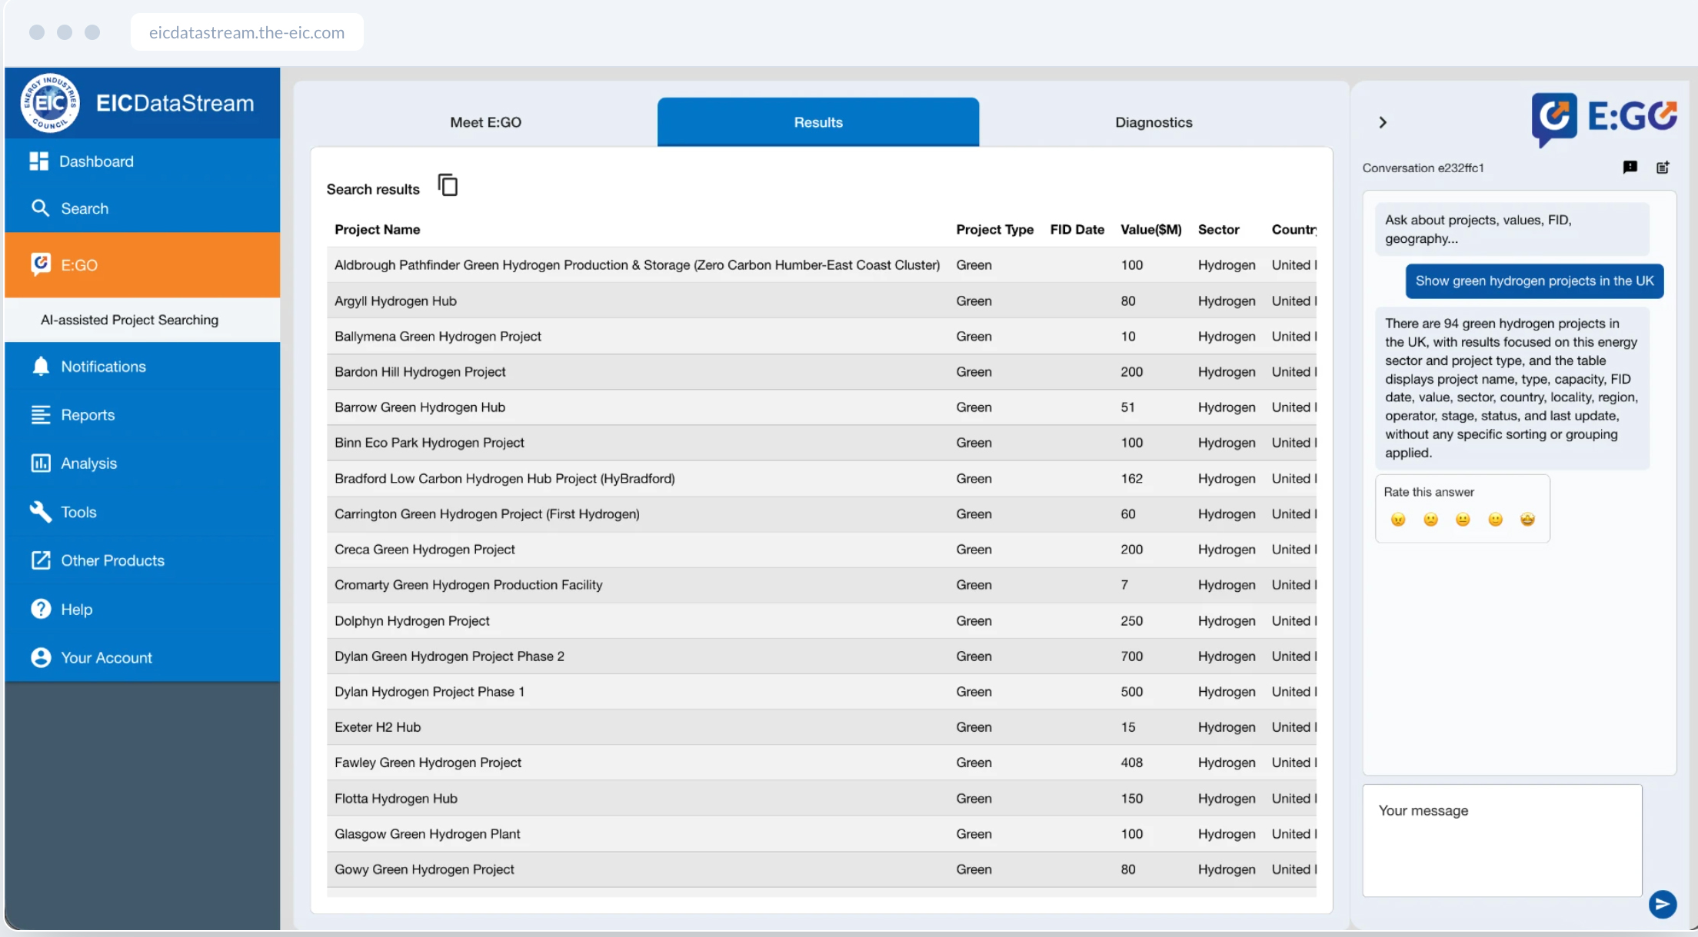Open the Diagnostics tab

coord(1154,122)
